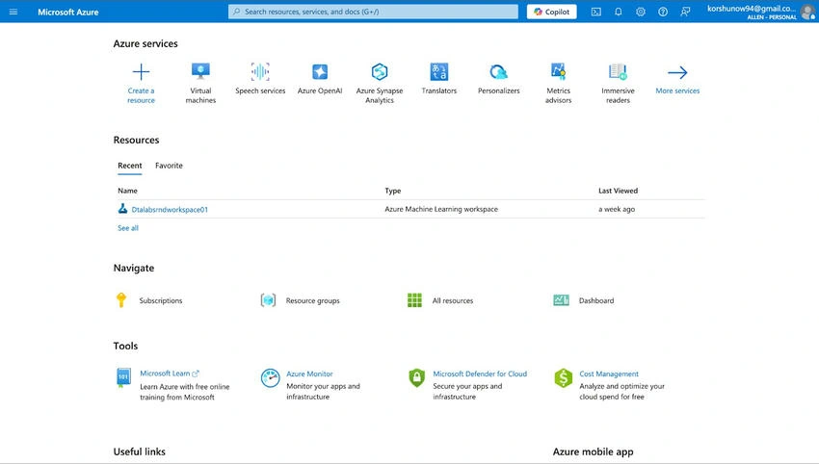Go to All resources under Navigate

[452, 300]
